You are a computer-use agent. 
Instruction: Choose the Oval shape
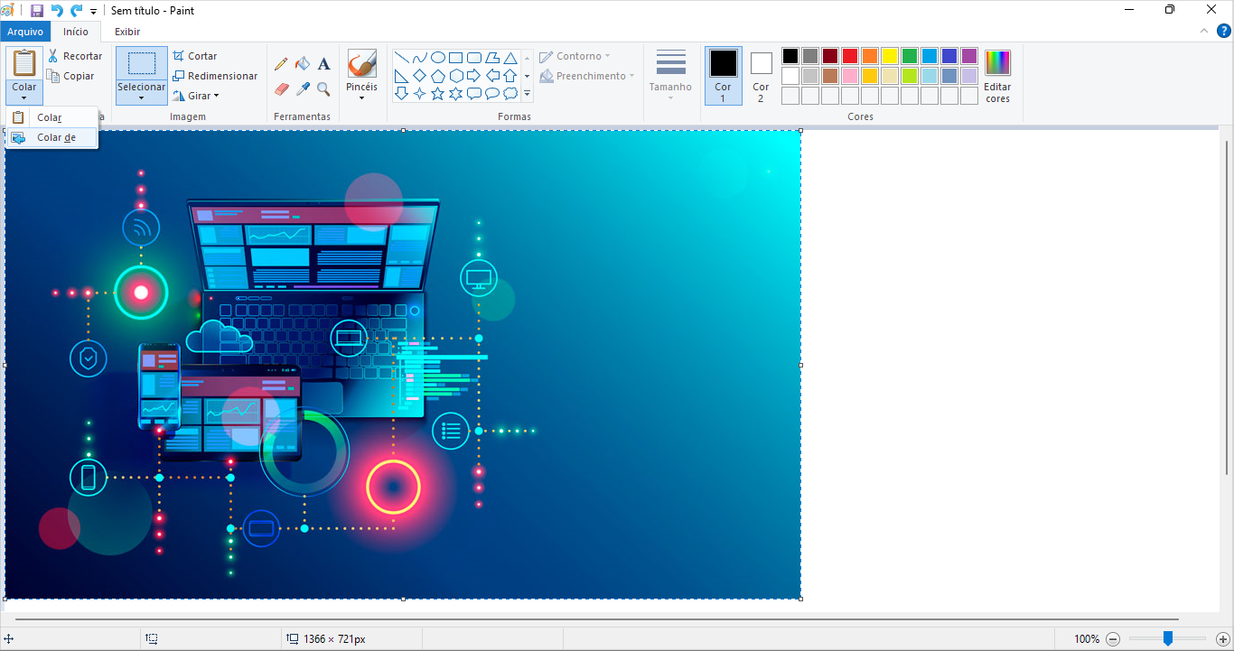point(437,57)
